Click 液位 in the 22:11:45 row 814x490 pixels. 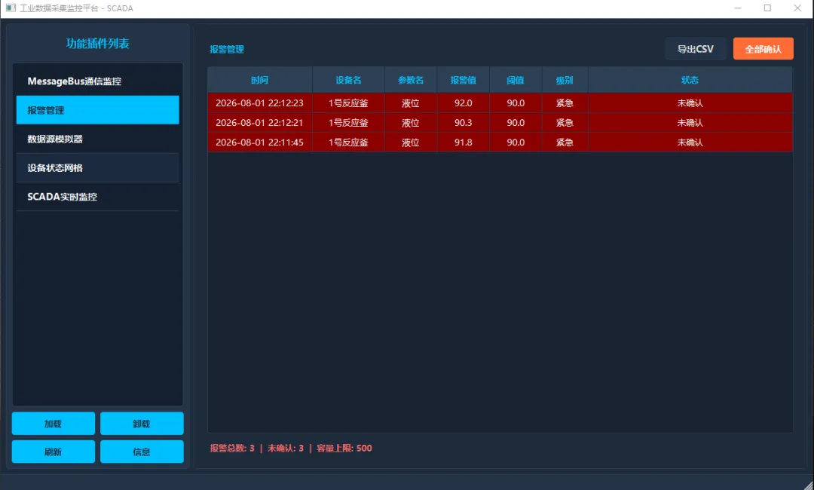click(x=411, y=142)
